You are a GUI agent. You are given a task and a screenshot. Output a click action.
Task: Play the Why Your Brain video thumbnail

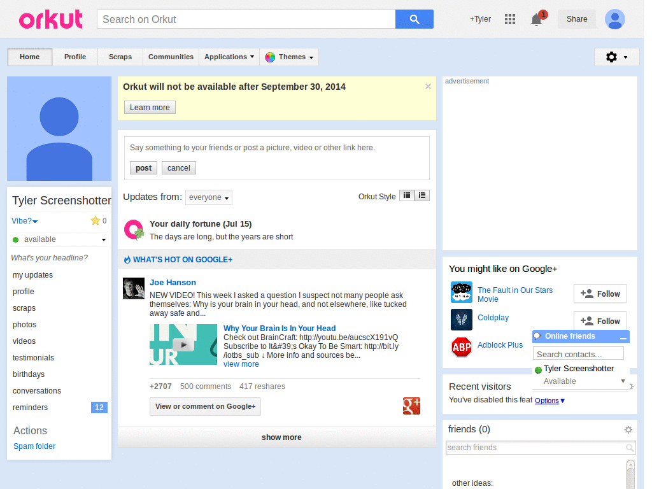[183, 344]
